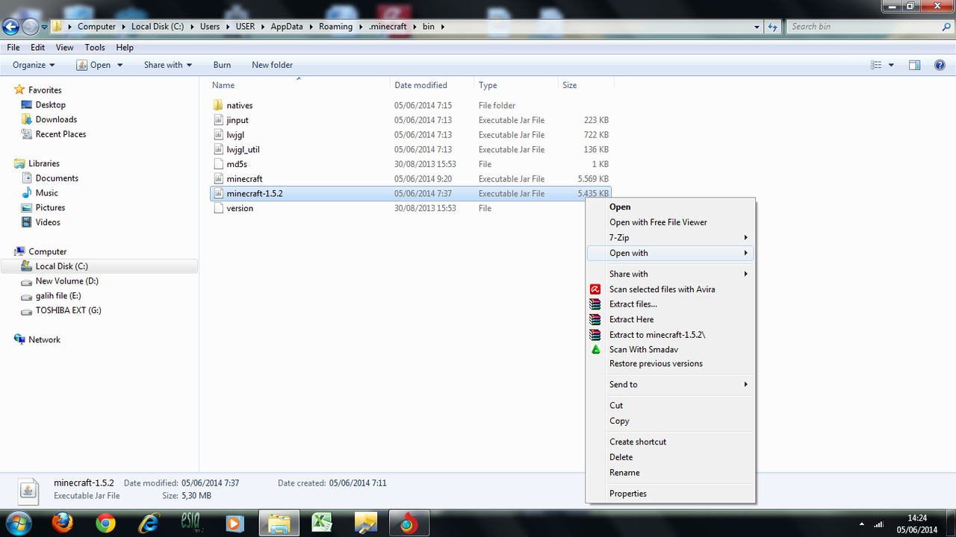This screenshot has width=956, height=537.
Task: Click the clock showing 14:24
Action: coord(916,518)
